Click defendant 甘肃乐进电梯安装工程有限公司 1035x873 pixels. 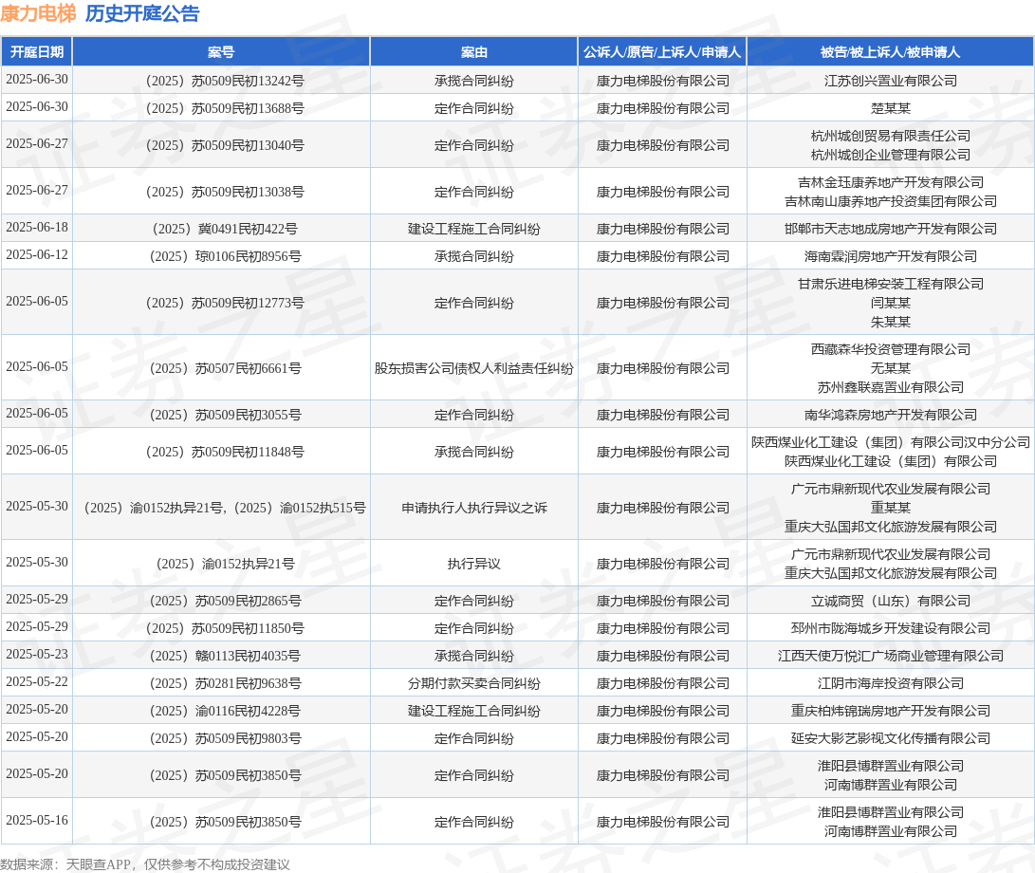coord(891,284)
